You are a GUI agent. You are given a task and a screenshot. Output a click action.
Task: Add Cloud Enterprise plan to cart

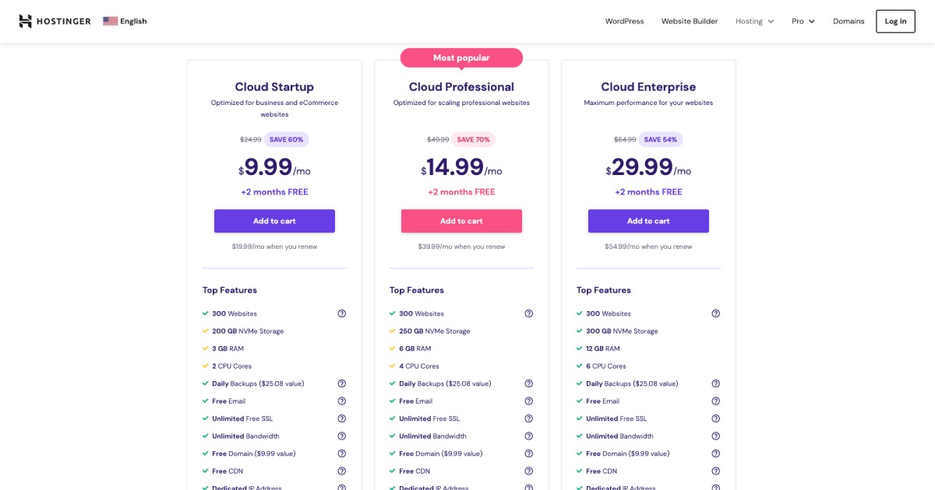[x=648, y=221]
